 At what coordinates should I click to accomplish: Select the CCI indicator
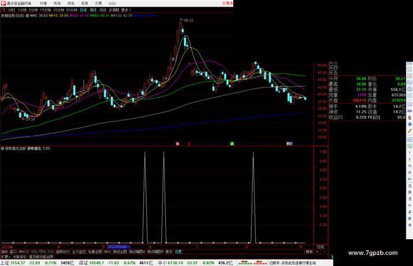tap(51, 252)
